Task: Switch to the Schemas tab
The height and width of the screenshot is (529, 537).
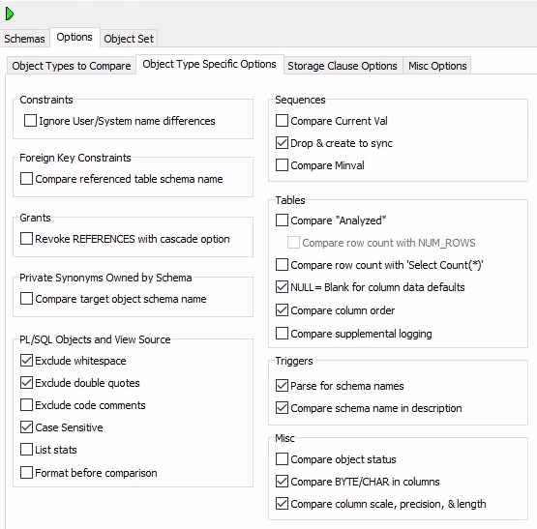Action: 24,39
